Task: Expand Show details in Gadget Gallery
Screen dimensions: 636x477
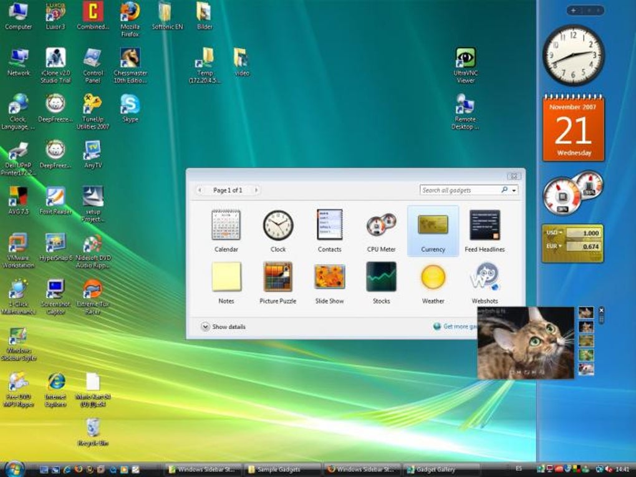Action: coord(223,327)
